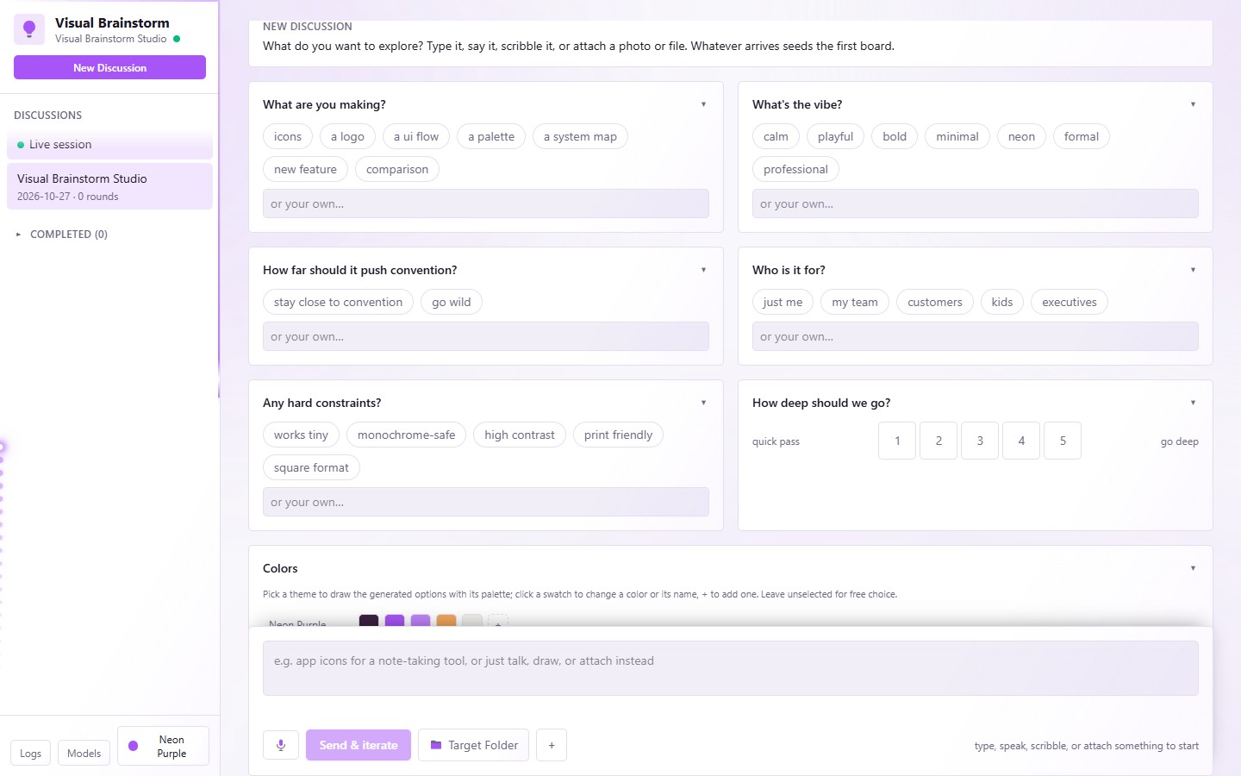Open the Target Folder picker
1241x776 pixels.
(473, 745)
